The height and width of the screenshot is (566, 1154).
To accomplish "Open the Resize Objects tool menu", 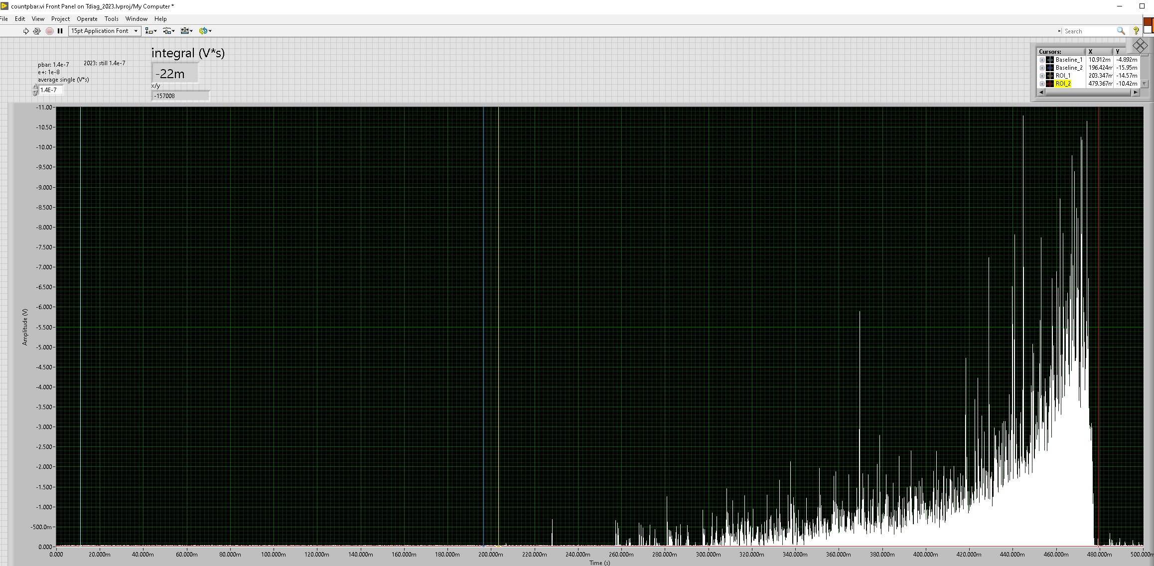I will [186, 31].
